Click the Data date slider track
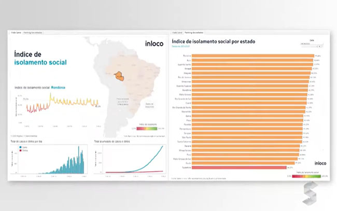 click(x=308, y=47)
